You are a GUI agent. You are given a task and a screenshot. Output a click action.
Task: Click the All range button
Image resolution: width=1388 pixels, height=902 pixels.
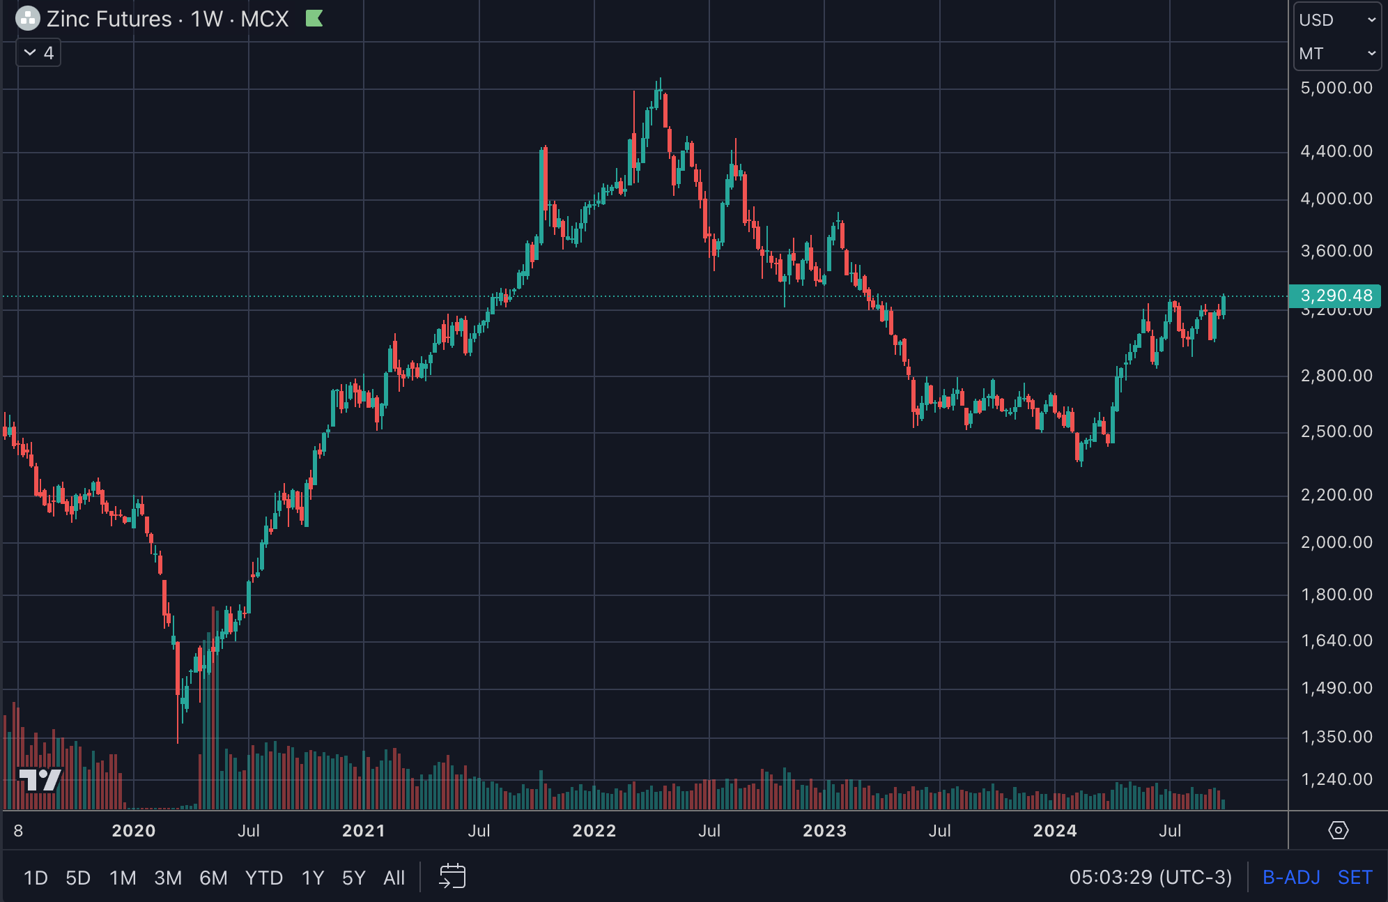coord(394,878)
